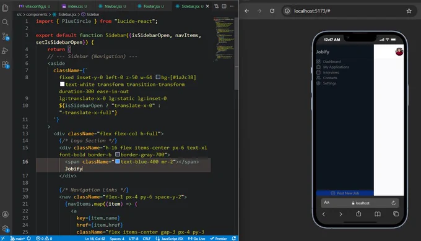The image size is (421, 241).
Task: Open color picker for border-gray-700 swatch
Action: (118, 154)
